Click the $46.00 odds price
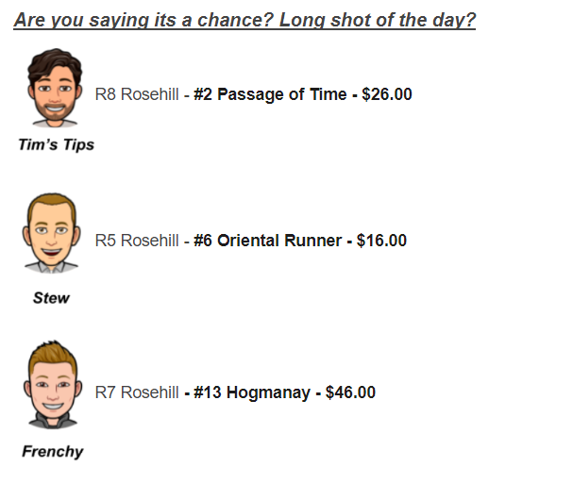573x484 pixels. [350, 392]
